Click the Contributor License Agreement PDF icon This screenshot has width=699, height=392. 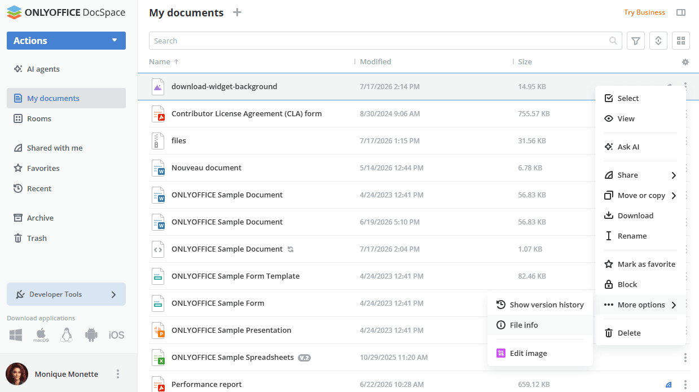point(158,114)
